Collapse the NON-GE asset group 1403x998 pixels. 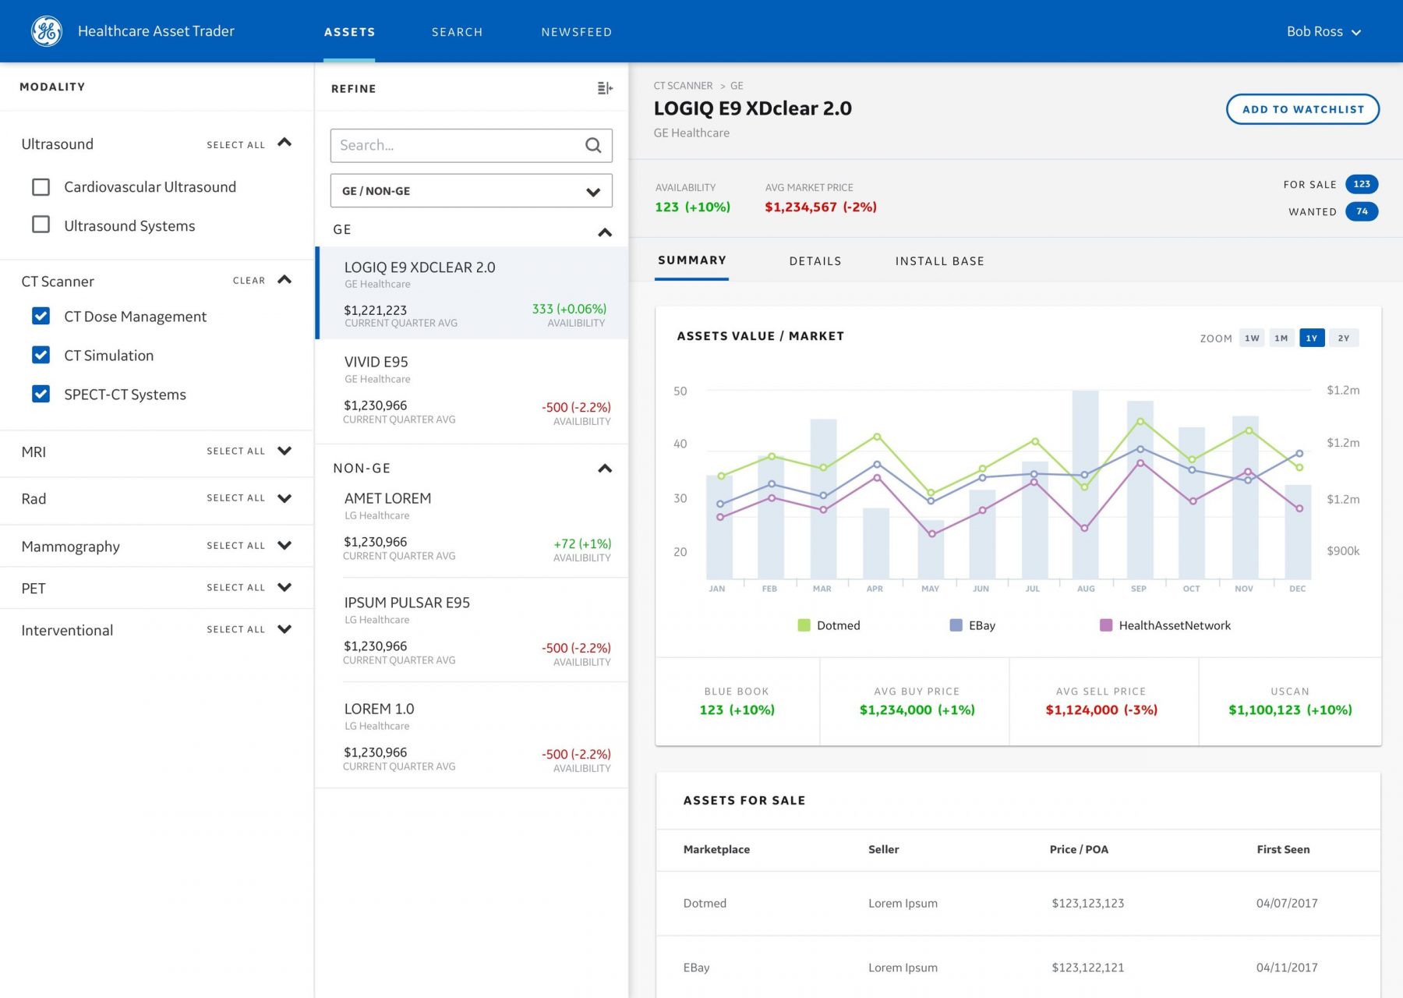pos(605,469)
